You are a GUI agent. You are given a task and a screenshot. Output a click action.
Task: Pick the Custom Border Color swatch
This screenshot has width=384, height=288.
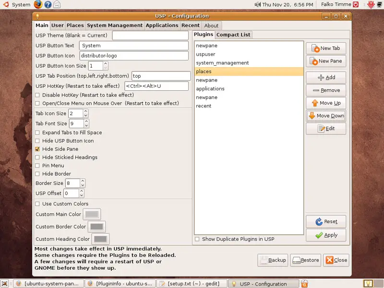click(97, 227)
